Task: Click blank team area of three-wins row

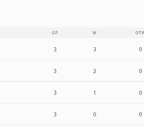Action: [20, 49]
